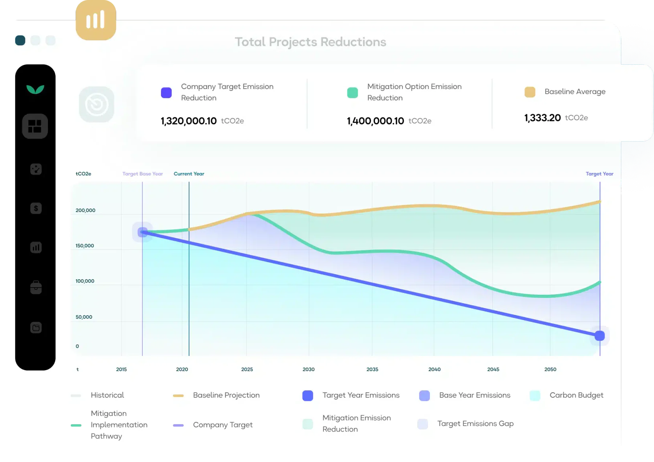
Task: Open the bar chart reports sidebar icon
Action: coord(36,247)
